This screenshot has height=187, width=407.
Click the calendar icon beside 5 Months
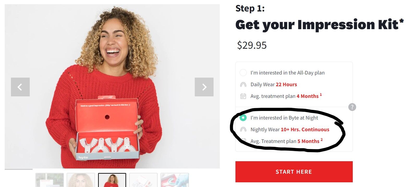coord(243,141)
